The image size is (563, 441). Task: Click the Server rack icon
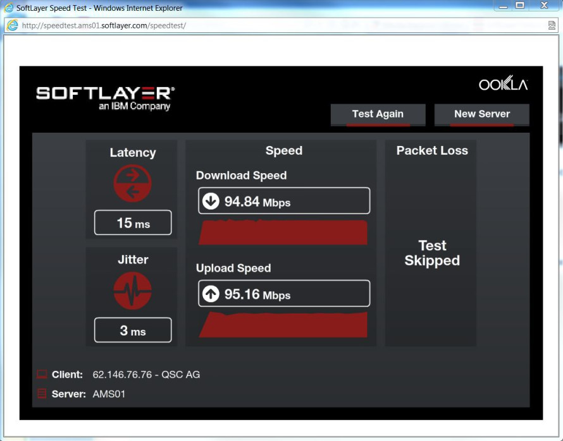(42, 394)
